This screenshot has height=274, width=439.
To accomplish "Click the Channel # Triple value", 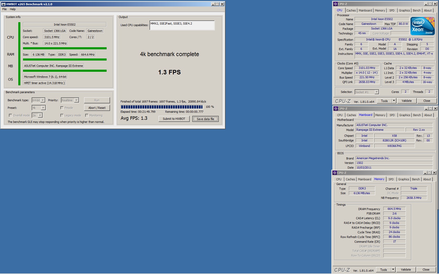I will tap(414, 188).
